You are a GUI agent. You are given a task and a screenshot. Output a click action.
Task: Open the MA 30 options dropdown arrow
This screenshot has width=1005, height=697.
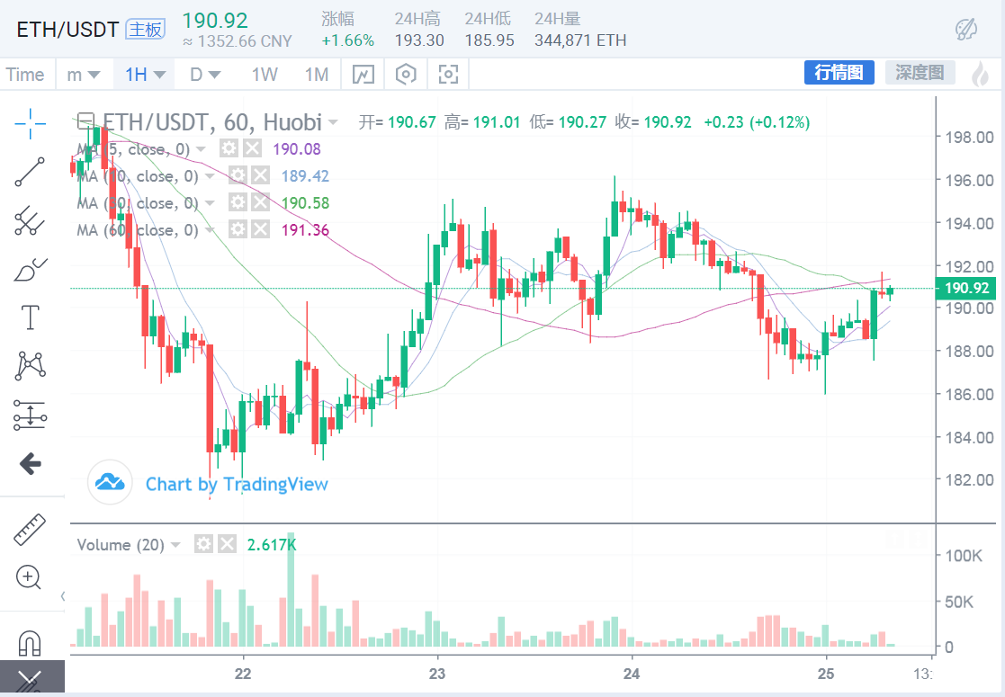[x=210, y=203]
